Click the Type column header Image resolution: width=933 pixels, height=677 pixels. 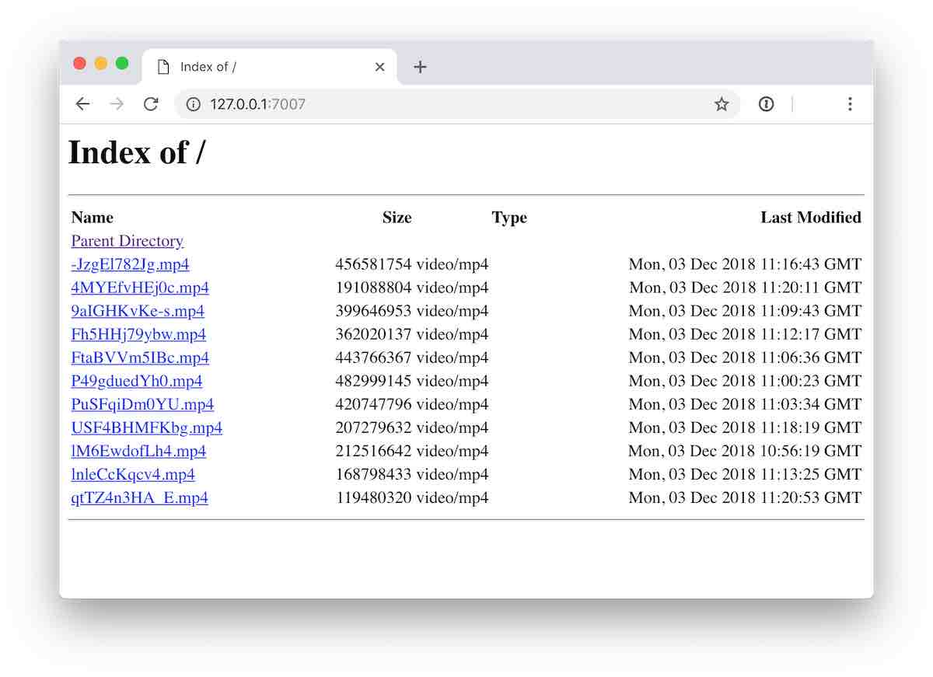click(509, 218)
